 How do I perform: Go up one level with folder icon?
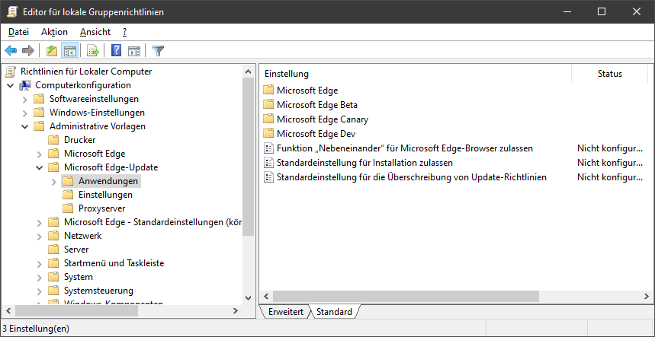[x=51, y=51]
